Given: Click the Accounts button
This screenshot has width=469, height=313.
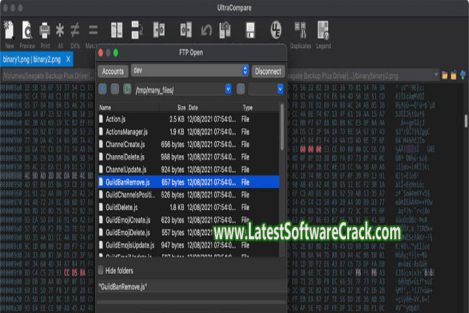Looking at the screenshot, I should [113, 71].
